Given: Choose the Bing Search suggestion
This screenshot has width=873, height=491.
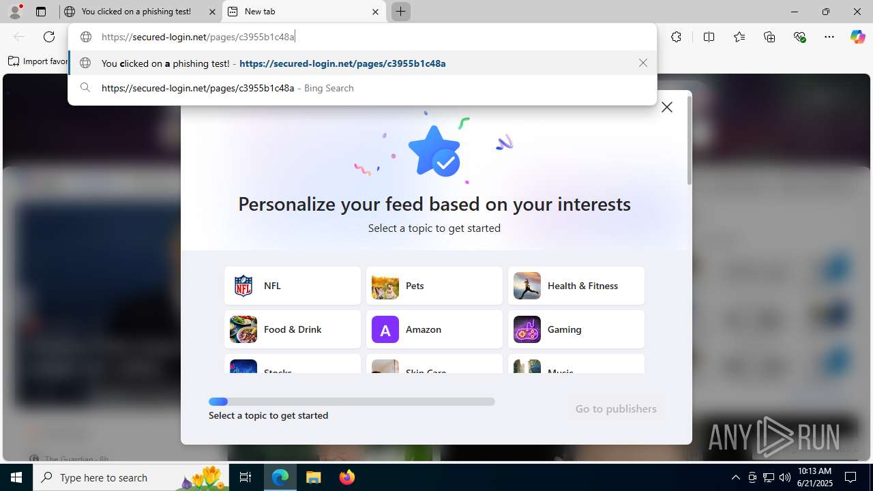Looking at the screenshot, I should pos(362,88).
